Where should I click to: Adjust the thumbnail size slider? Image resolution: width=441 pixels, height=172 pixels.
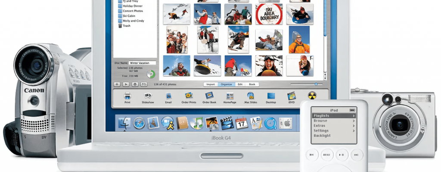(316, 84)
